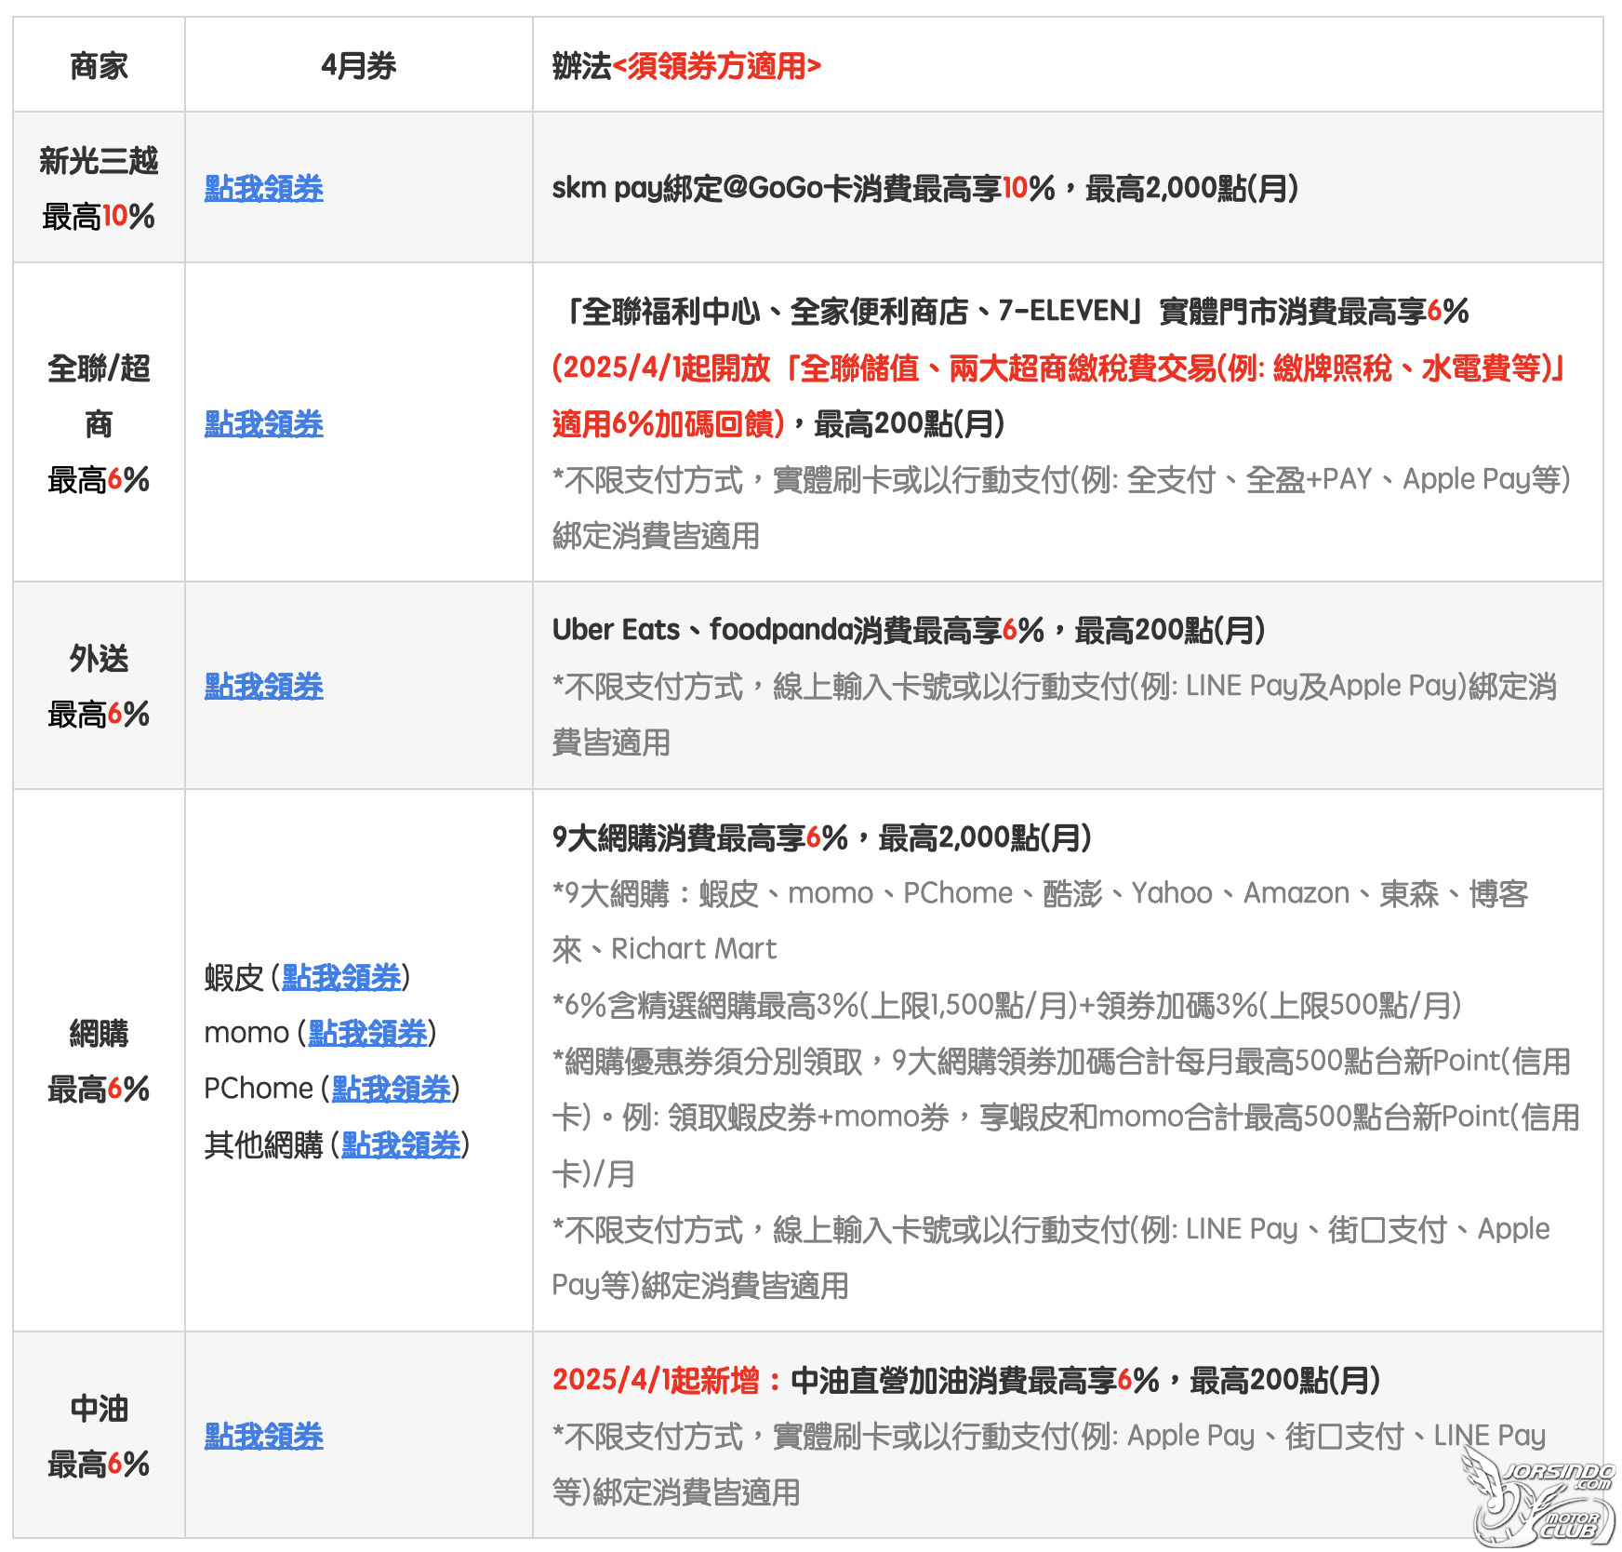Claim the momo coupon link

[367, 1033]
